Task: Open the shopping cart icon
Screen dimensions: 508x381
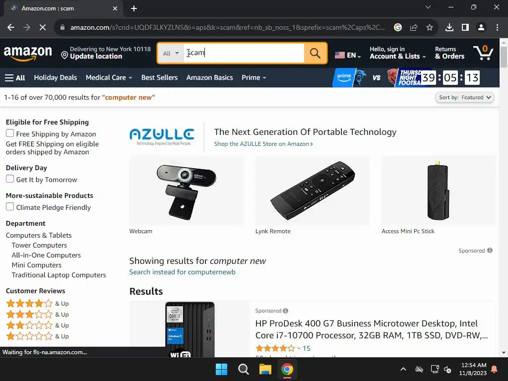Action: [x=483, y=53]
